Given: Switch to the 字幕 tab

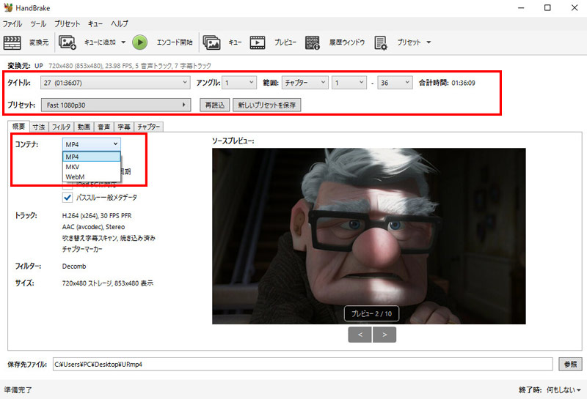Looking at the screenshot, I should (123, 127).
